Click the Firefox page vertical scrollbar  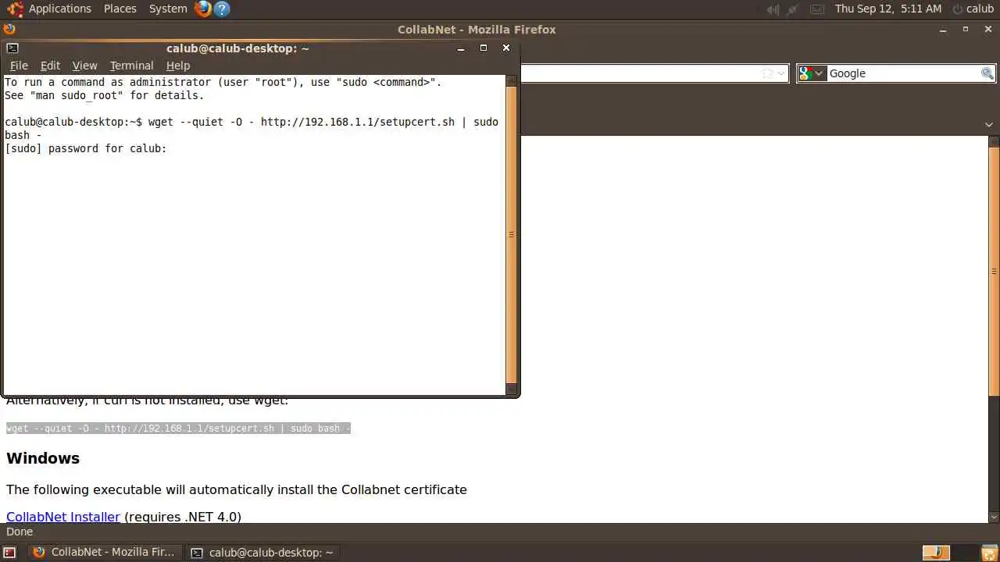click(x=994, y=271)
